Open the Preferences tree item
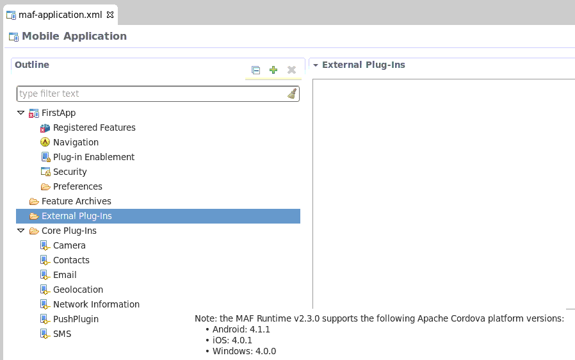This screenshot has height=360, width=575. click(77, 186)
